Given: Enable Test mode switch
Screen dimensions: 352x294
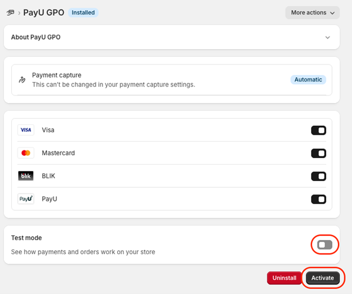Looking at the screenshot, I should click(x=324, y=245).
